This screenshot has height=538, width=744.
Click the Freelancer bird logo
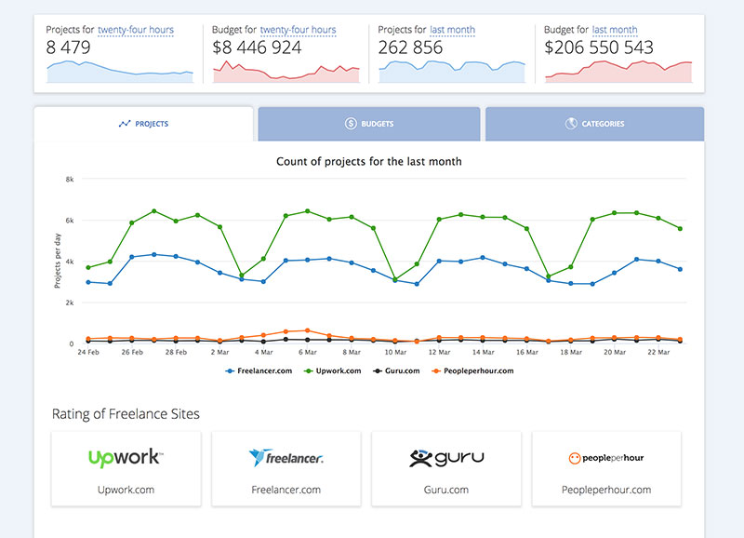click(286, 458)
